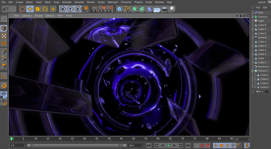Select the Rotate tool
This screenshot has height=149, width=271.
[x=45, y=9]
